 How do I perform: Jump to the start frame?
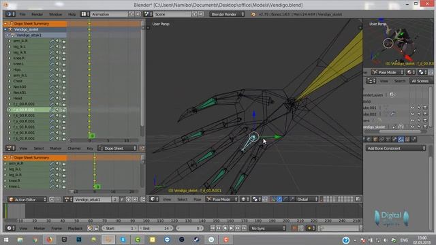[x=213, y=228]
